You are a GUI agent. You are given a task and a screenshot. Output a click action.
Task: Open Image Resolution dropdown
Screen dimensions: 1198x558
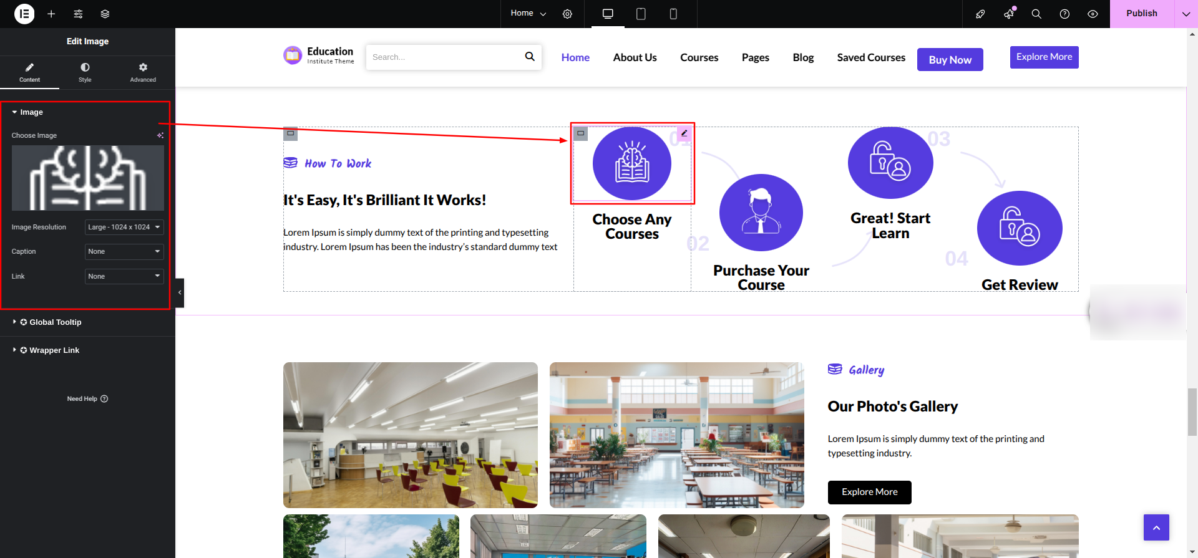124,227
